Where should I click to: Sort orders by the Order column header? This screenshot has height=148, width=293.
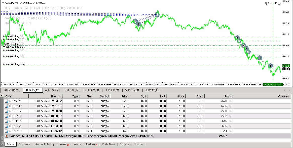pyautogui.click(x=16, y=96)
